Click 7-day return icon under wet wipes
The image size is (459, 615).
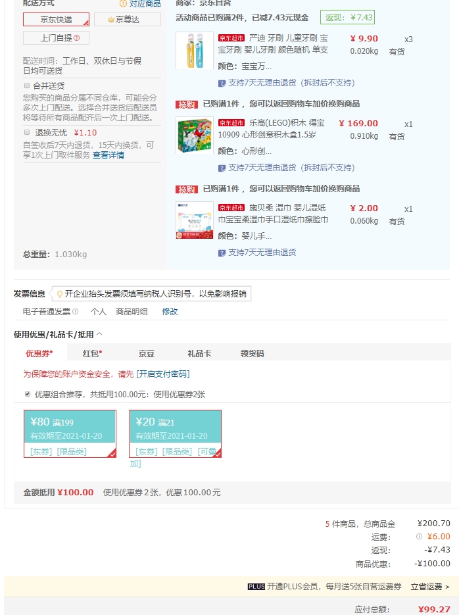click(222, 253)
